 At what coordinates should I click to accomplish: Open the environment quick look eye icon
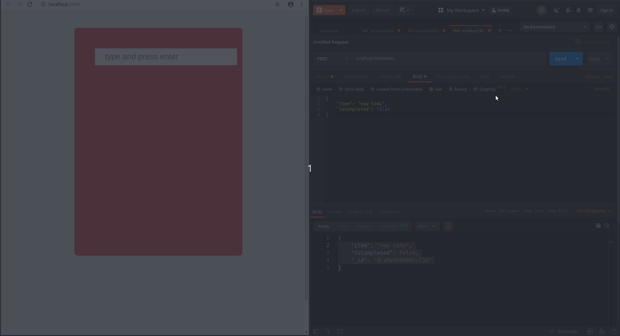599,27
